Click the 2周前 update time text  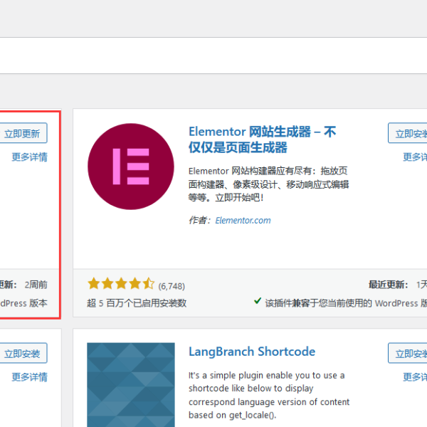tap(36, 285)
